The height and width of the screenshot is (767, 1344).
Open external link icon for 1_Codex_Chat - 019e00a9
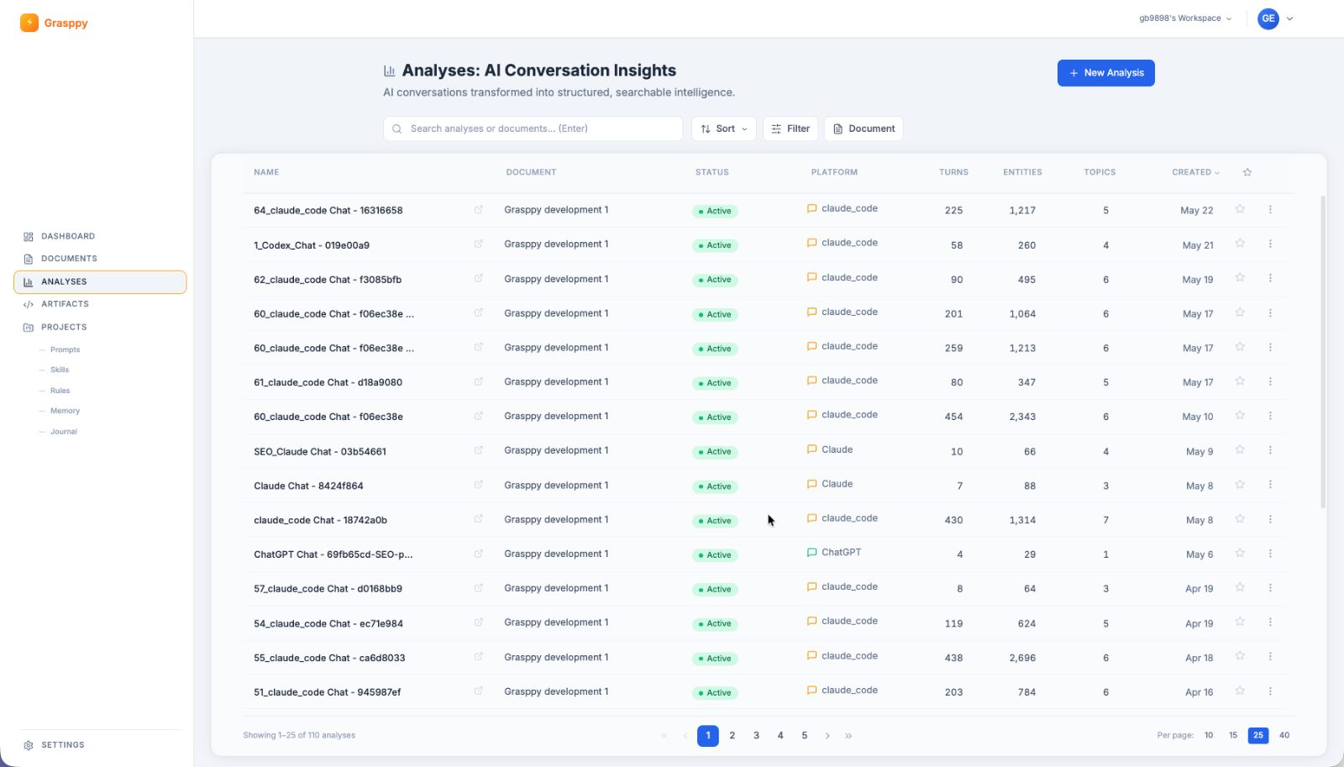[x=479, y=244]
